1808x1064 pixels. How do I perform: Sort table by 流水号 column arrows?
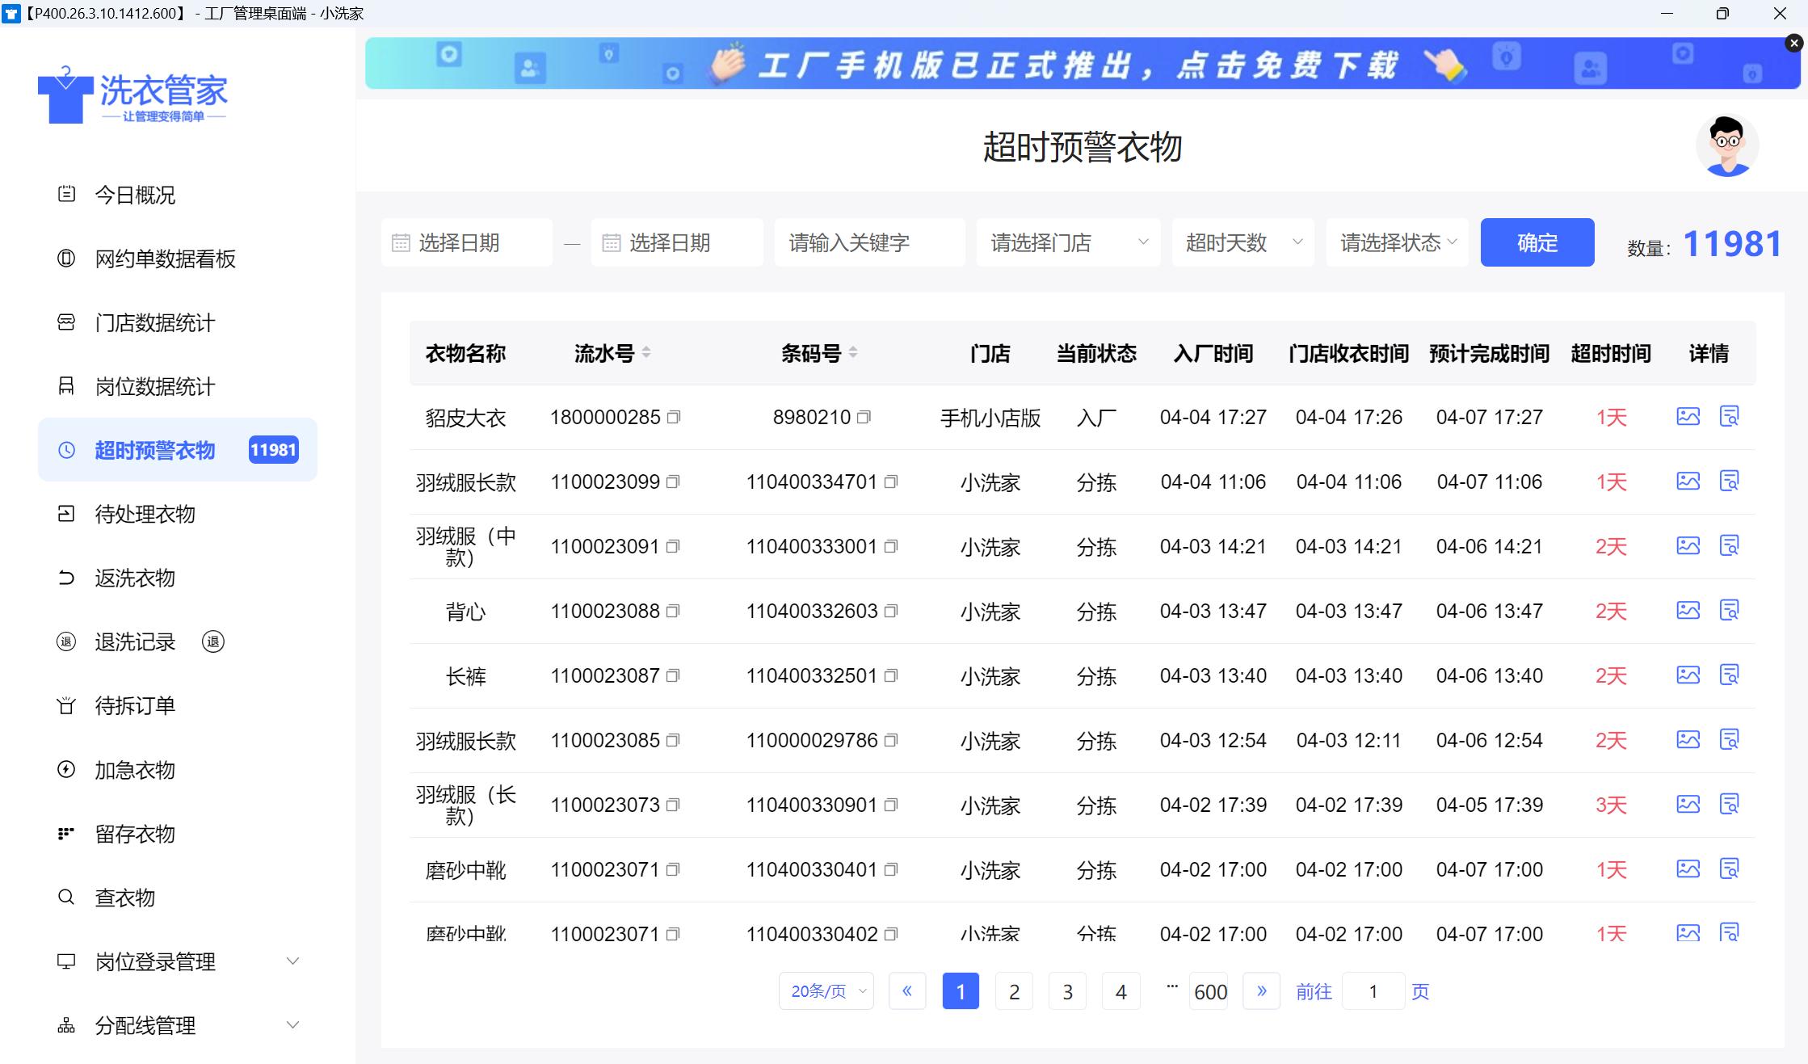(x=646, y=352)
